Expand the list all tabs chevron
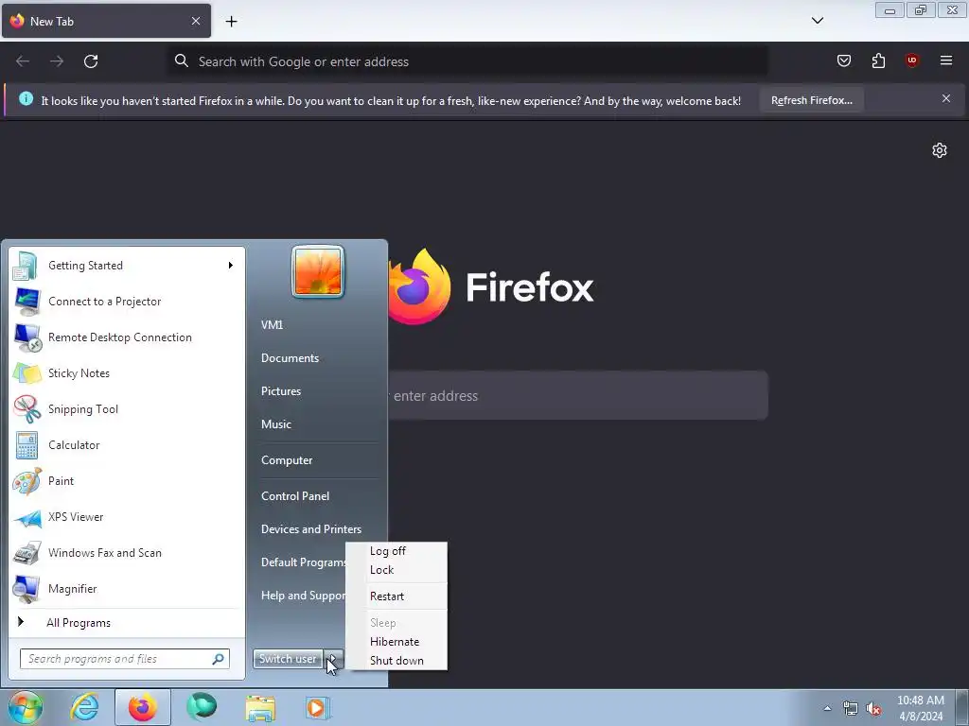This screenshot has width=969, height=726. click(818, 21)
